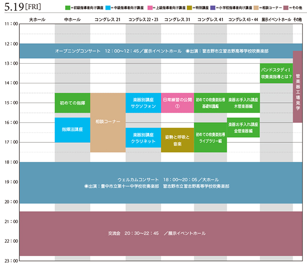Select the 展示イベントホール column header
Image resolution: width=307 pixels, height=266 pixels.
(276, 19)
